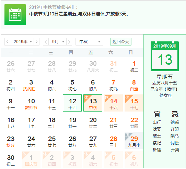
Task: Click the 班 badge on September 29
Action: (x=127, y=135)
